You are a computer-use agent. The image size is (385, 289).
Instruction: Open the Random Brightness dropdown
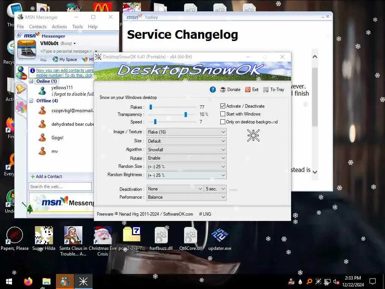[186, 175]
